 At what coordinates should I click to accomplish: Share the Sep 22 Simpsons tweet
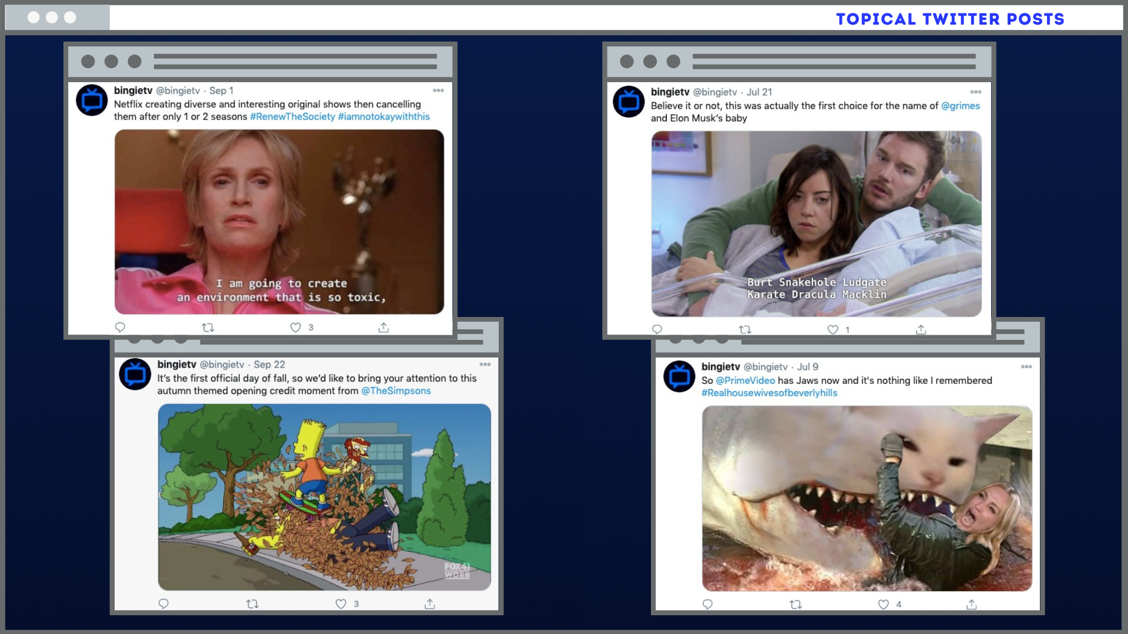click(429, 603)
